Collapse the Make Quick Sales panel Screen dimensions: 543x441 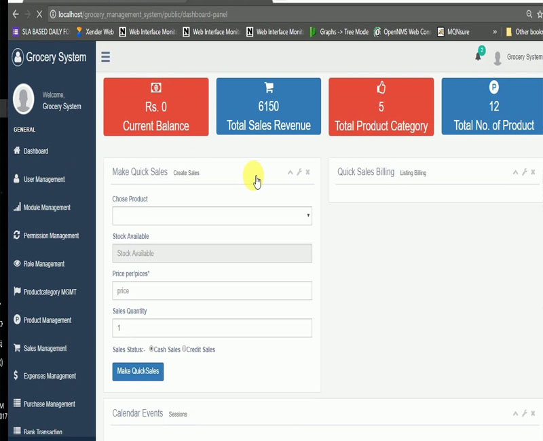(291, 172)
